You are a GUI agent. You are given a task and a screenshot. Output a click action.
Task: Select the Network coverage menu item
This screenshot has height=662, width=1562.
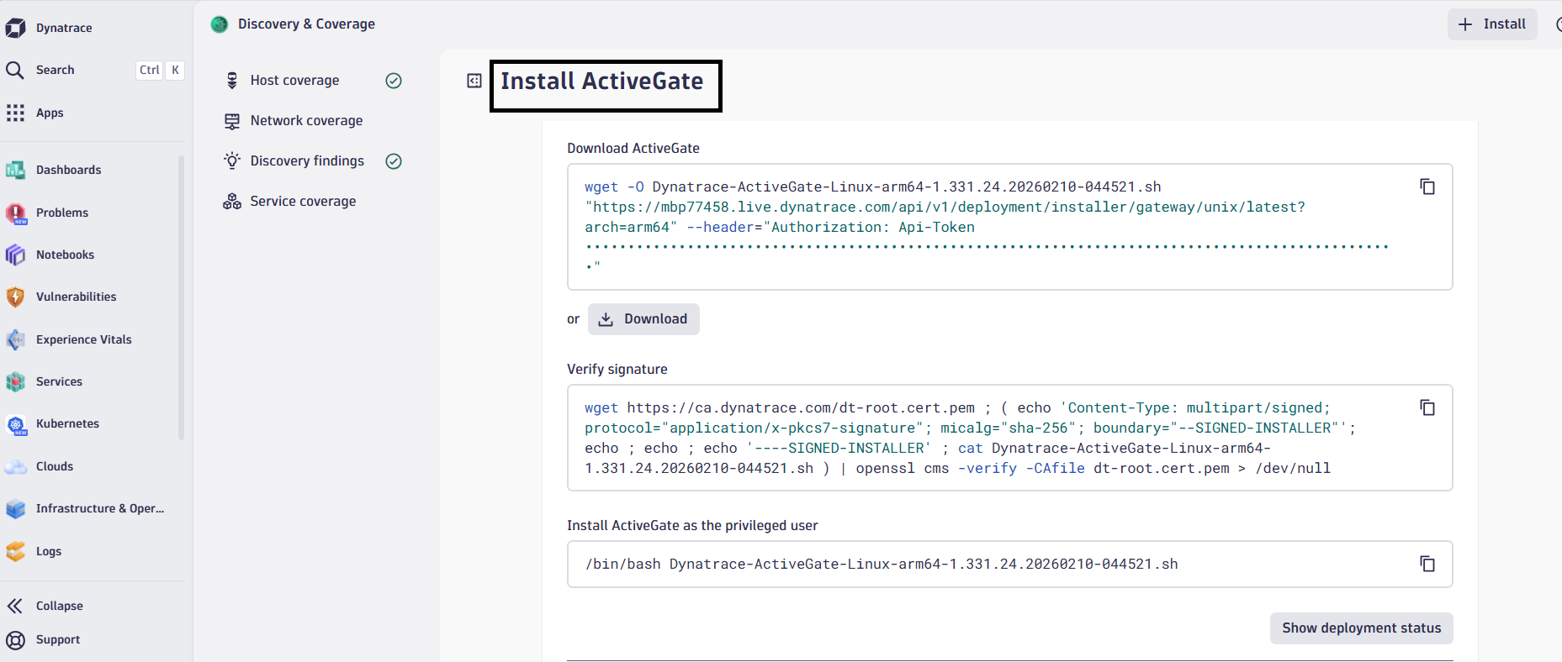coord(312,121)
